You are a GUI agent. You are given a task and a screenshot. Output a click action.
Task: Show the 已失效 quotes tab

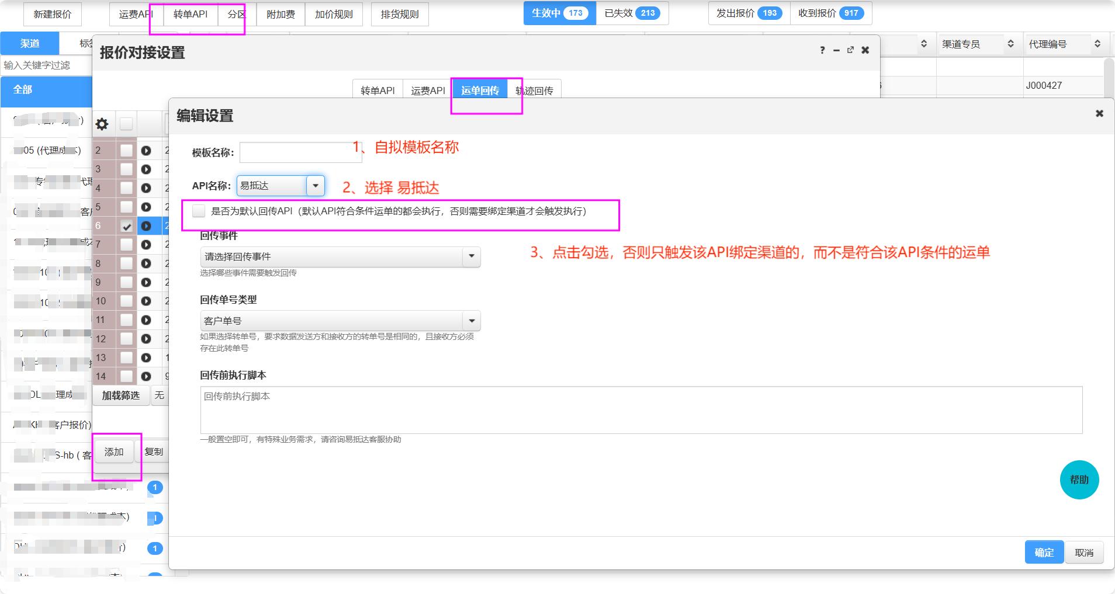632,13
